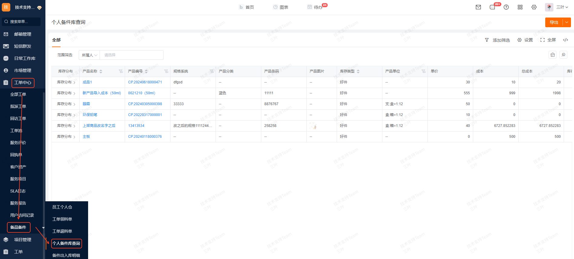
Task: Click the help question mark icon
Action: coord(506,7)
